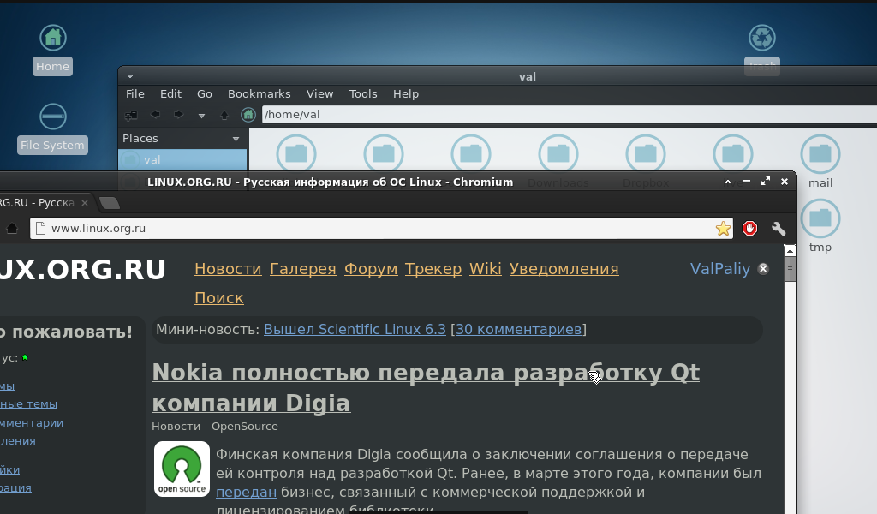877x514 pixels.
Task: Open the Вышел Scientific Linux 6.3 mini-news link
Action: click(x=355, y=330)
